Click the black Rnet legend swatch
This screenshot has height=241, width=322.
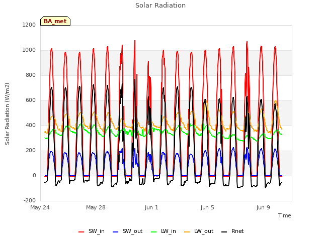tap(224, 232)
